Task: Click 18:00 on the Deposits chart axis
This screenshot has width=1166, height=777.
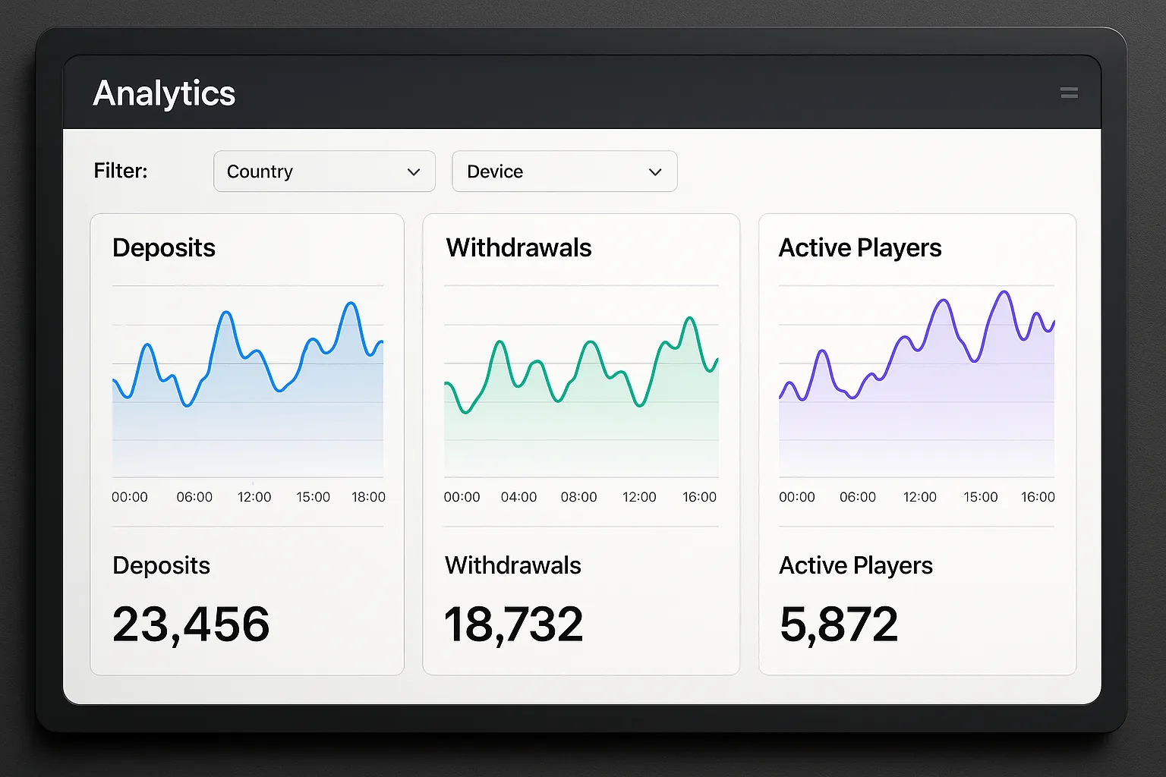Action: [368, 497]
